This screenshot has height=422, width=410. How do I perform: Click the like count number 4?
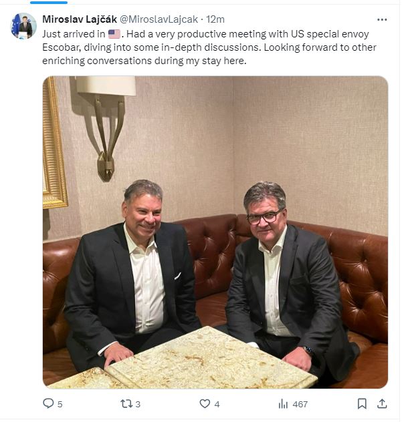point(217,404)
